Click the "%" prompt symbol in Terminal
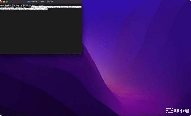Viewport: 191px width, 116px height. 30,7
